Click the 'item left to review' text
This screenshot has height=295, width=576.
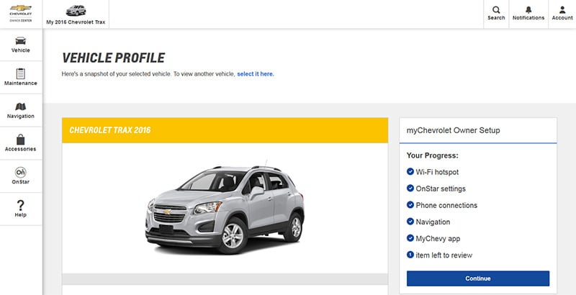[444, 255]
